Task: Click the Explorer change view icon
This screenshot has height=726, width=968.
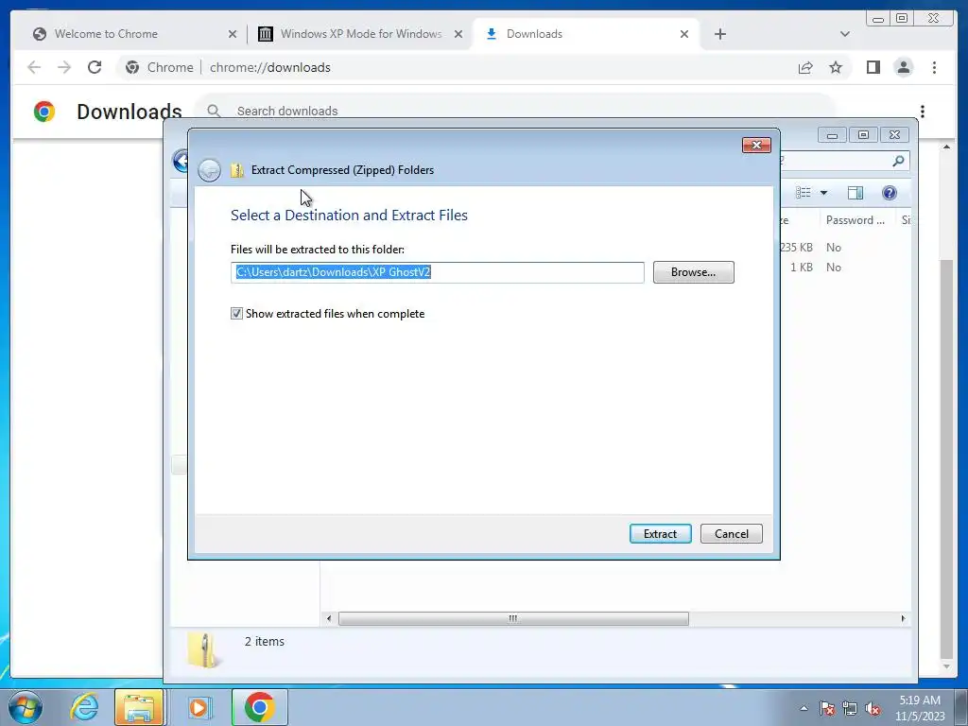Action: pyautogui.click(x=804, y=193)
